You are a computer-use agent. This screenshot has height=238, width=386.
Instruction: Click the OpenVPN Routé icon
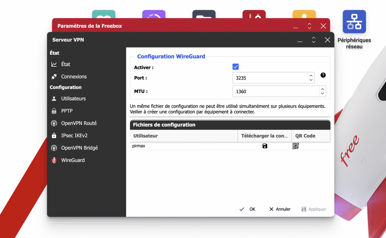[x=54, y=123]
